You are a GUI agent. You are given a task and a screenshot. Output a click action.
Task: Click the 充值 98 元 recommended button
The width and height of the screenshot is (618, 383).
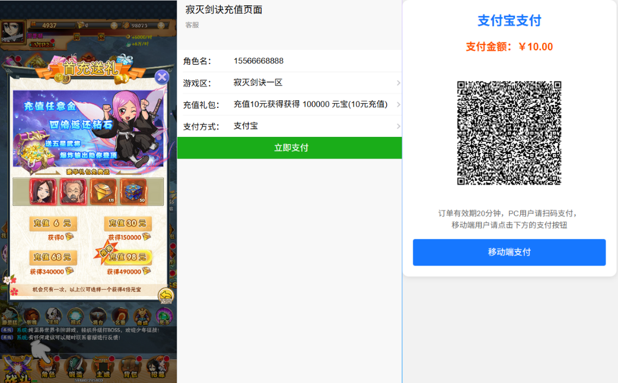pos(128,257)
